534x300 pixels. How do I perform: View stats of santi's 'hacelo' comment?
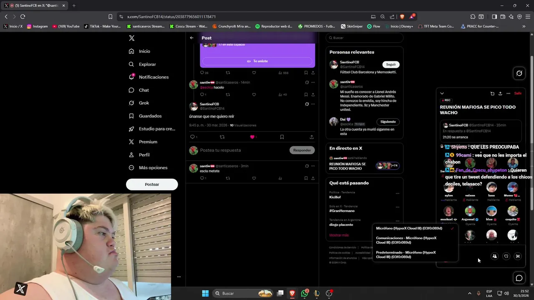pos(282,95)
